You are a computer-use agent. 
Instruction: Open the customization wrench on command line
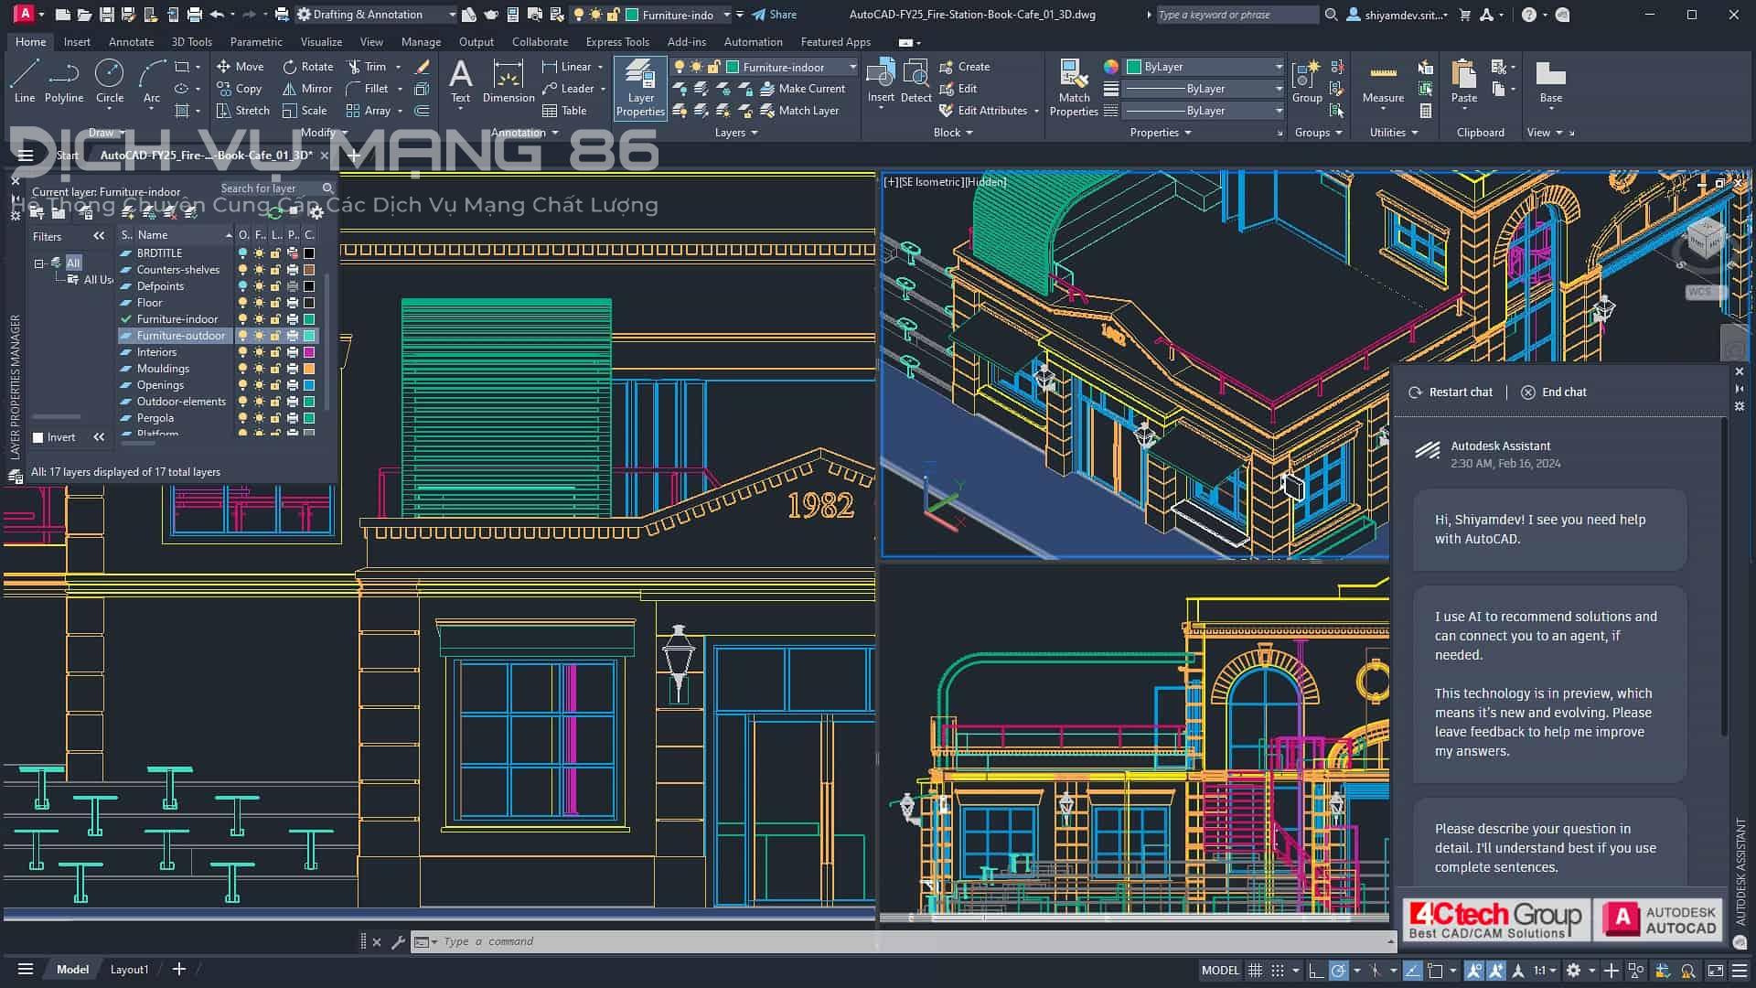point(398,941)
